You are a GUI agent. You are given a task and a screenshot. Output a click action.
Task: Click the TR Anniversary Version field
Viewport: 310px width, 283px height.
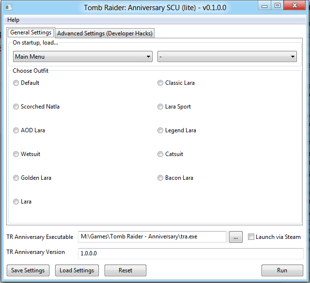191,253
